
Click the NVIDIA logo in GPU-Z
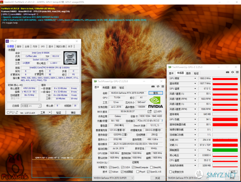(155, 102)
